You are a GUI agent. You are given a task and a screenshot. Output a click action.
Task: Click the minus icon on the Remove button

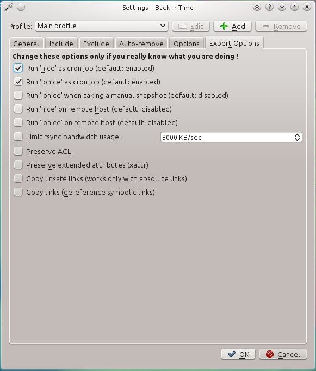tap(266, 26)
